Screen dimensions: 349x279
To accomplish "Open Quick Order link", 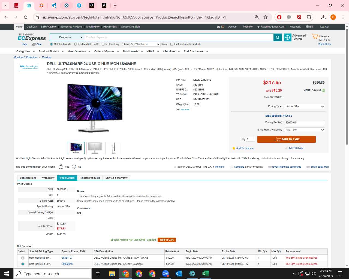I will pos(324,44).
